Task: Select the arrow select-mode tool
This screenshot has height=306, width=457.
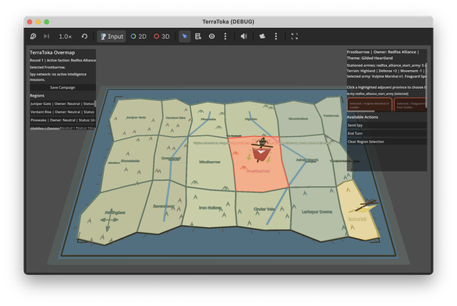Action: click(185, 37)
